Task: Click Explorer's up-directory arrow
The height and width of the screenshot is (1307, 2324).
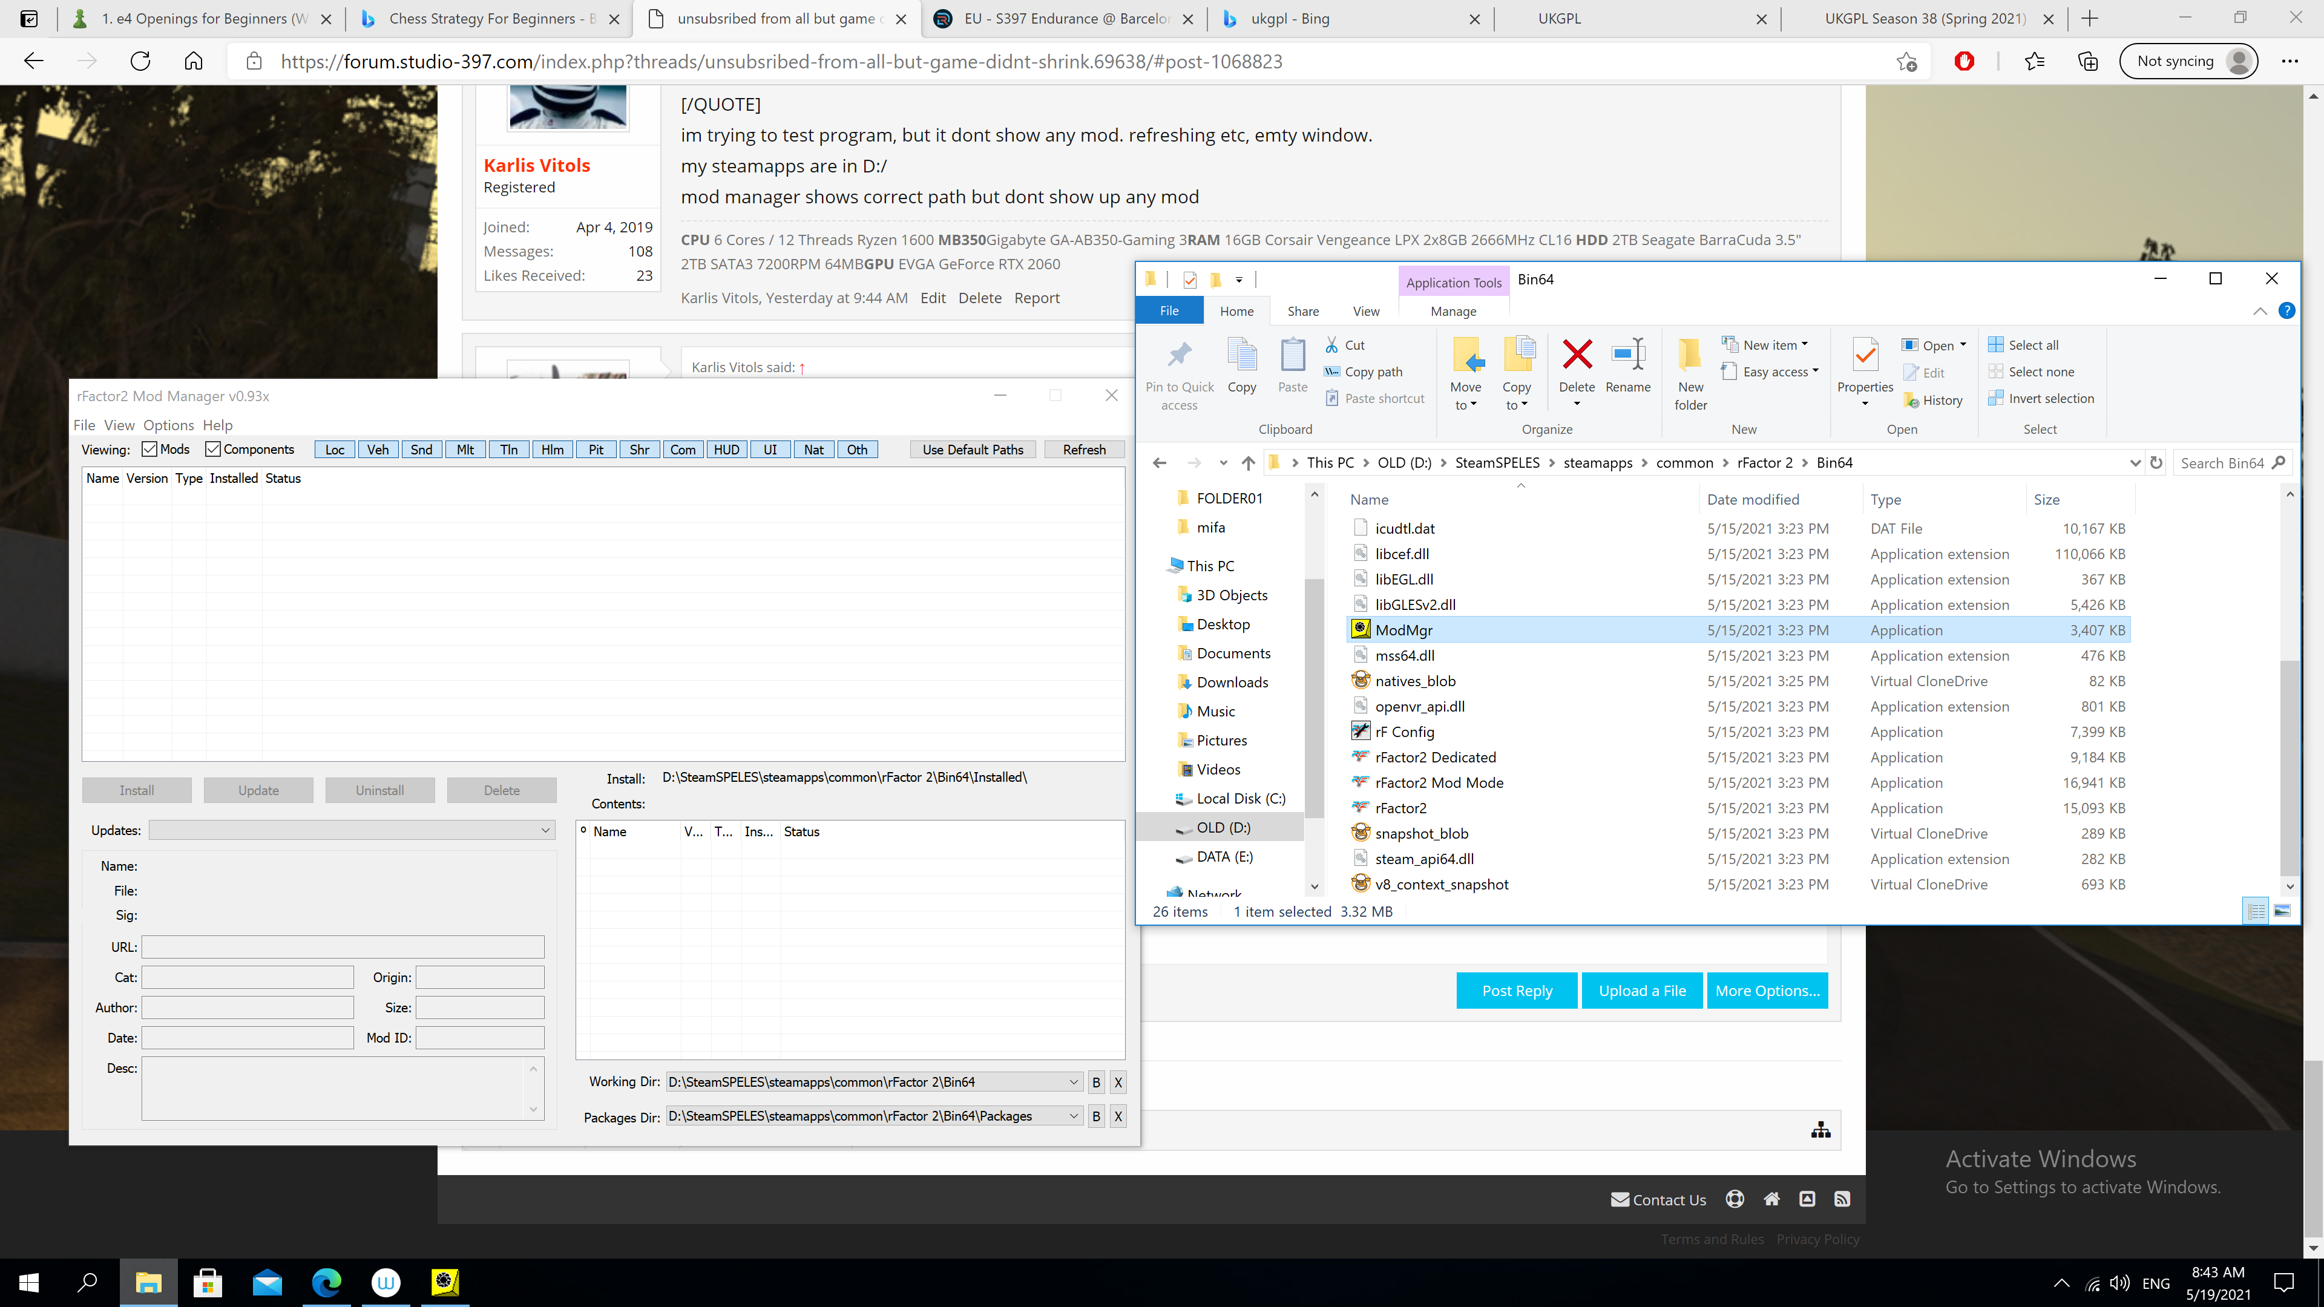Action: click(x=1248, y=463)
